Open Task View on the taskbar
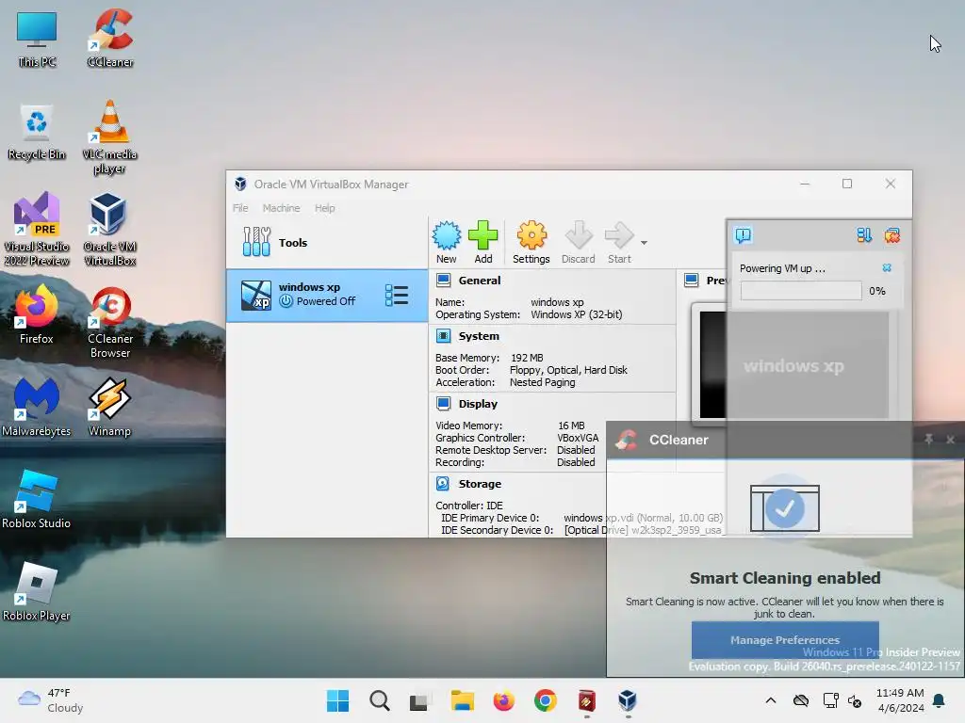Screen dimensions: 965x723 pyautogui.click(x=420, y=700)
